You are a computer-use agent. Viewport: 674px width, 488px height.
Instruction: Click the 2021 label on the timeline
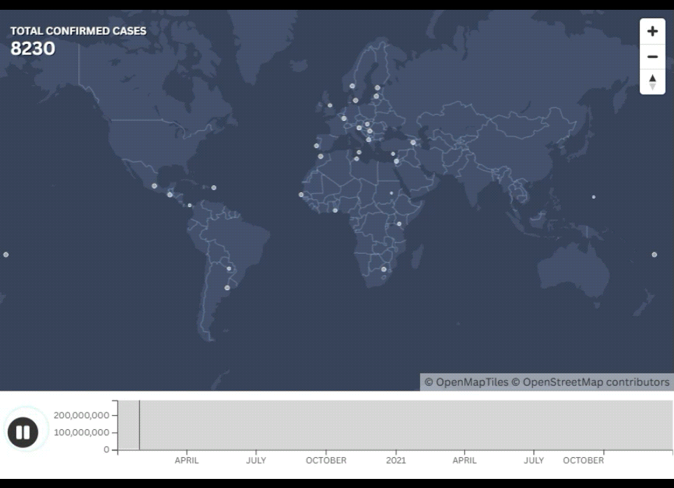[x=396, y=461]
